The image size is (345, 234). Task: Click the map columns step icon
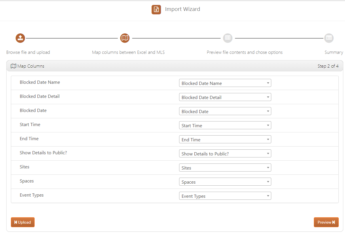click(125, 38)
